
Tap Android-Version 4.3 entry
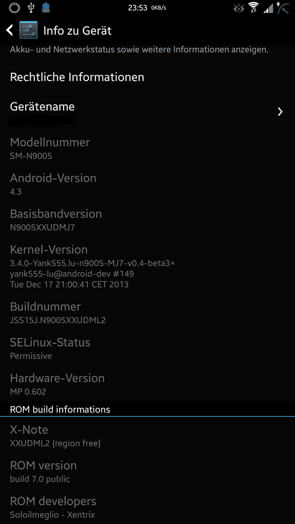point(147,183)
